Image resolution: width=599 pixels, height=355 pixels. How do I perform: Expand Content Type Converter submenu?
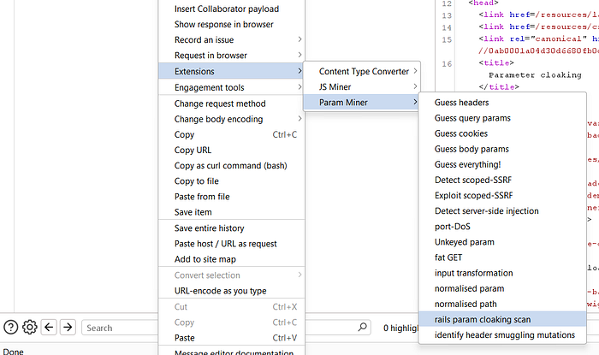362,71
